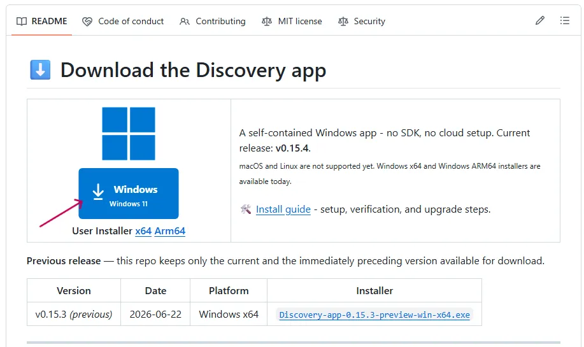Open the README tab

42,21
